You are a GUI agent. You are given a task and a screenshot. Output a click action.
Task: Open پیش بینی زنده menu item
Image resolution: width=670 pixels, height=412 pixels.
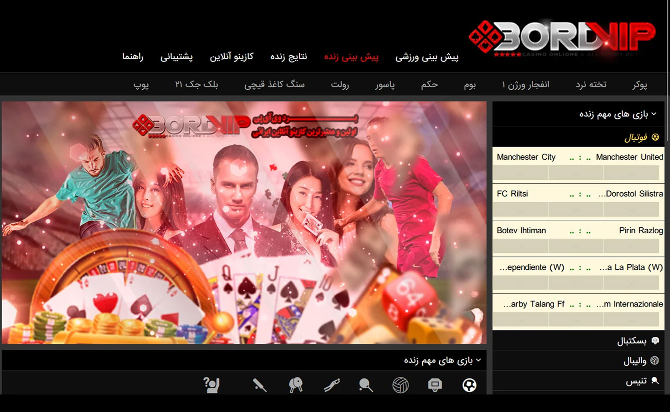(351, 57)
